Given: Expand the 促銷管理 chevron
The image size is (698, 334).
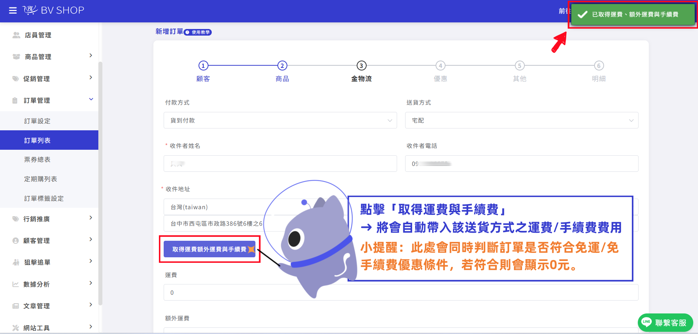Looking at the screenshot, I should 91,77.
